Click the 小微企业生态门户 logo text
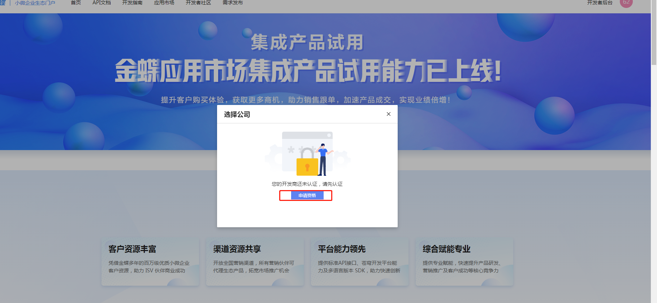657x303 pixels. pos(35,3)
